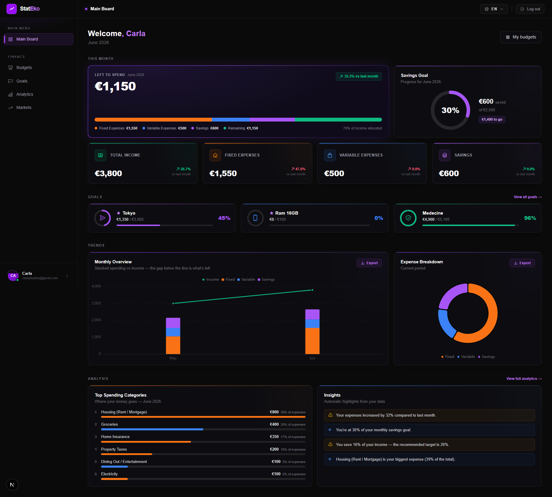Screen dimensions: 552x497
Task: Click the income allocation progress bar
Action: [238, 119]
